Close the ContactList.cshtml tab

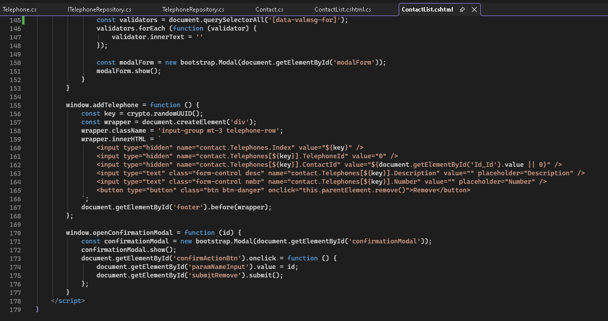click(473, 10)
